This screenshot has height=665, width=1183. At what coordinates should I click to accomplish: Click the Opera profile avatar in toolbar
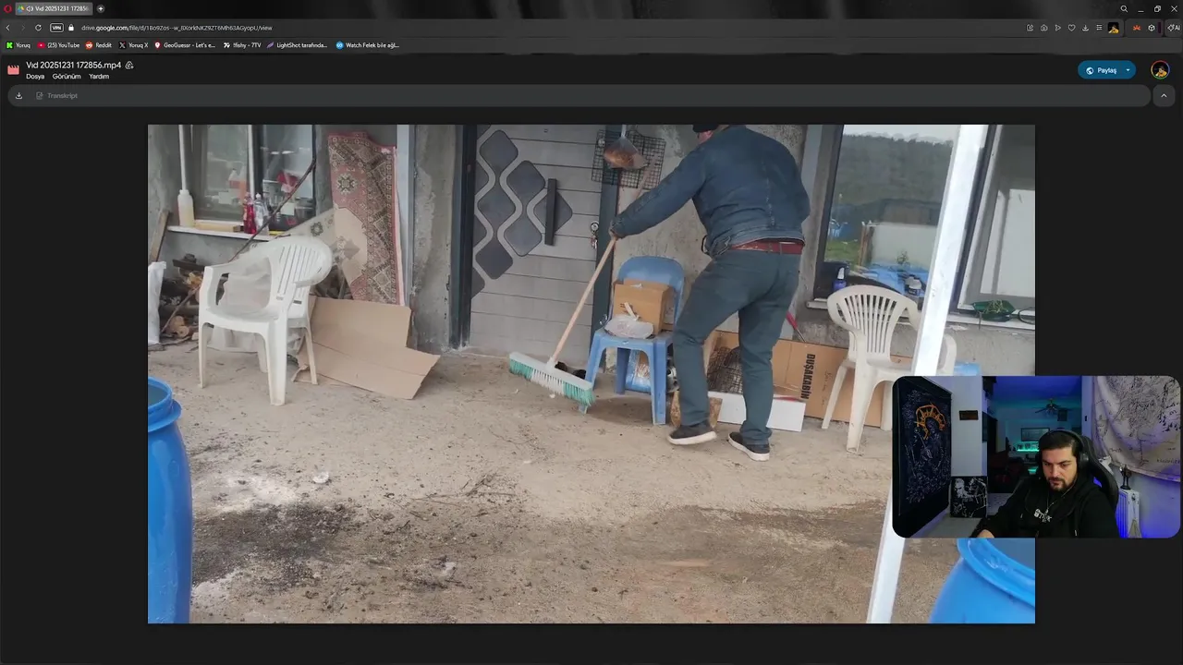[x=1114, y=28]
